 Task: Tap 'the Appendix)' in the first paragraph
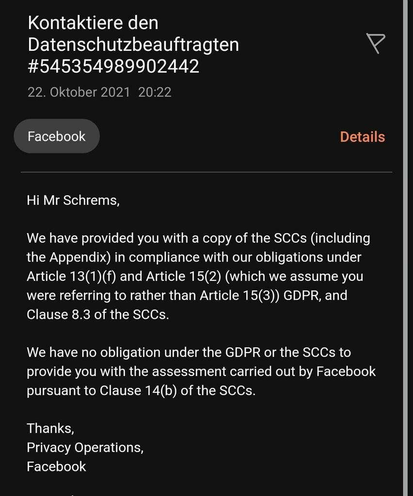(76, 257)
